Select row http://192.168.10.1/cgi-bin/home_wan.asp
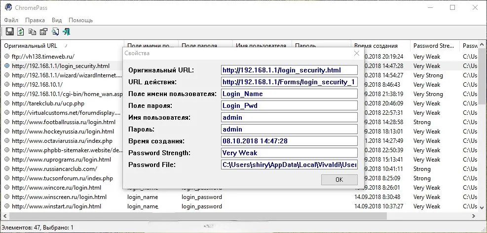 (x=67, y=94)
